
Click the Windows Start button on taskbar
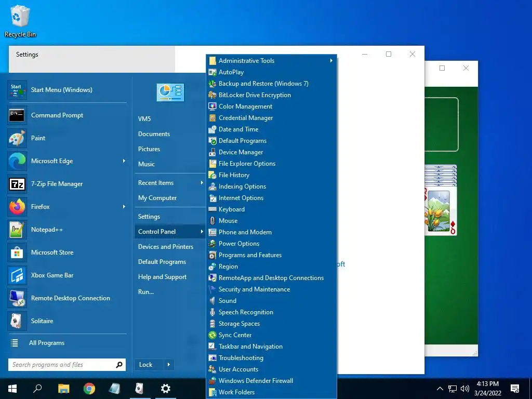(x=12, y=389)
